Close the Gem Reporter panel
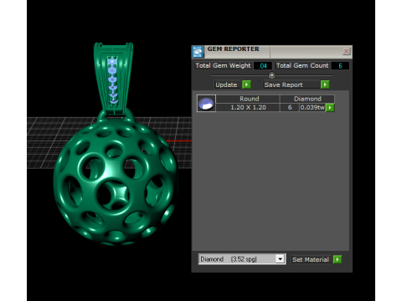The width and height of the screenshot is (402, 301). pyautogui.click(x=346, y=51)
